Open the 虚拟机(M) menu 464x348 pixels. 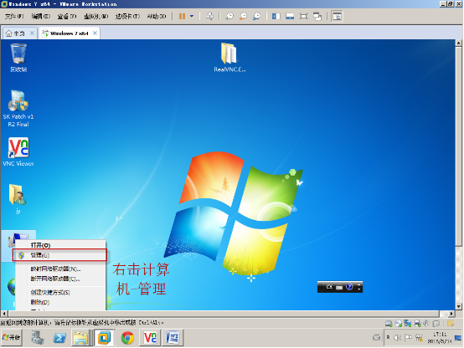coord(95,16)
